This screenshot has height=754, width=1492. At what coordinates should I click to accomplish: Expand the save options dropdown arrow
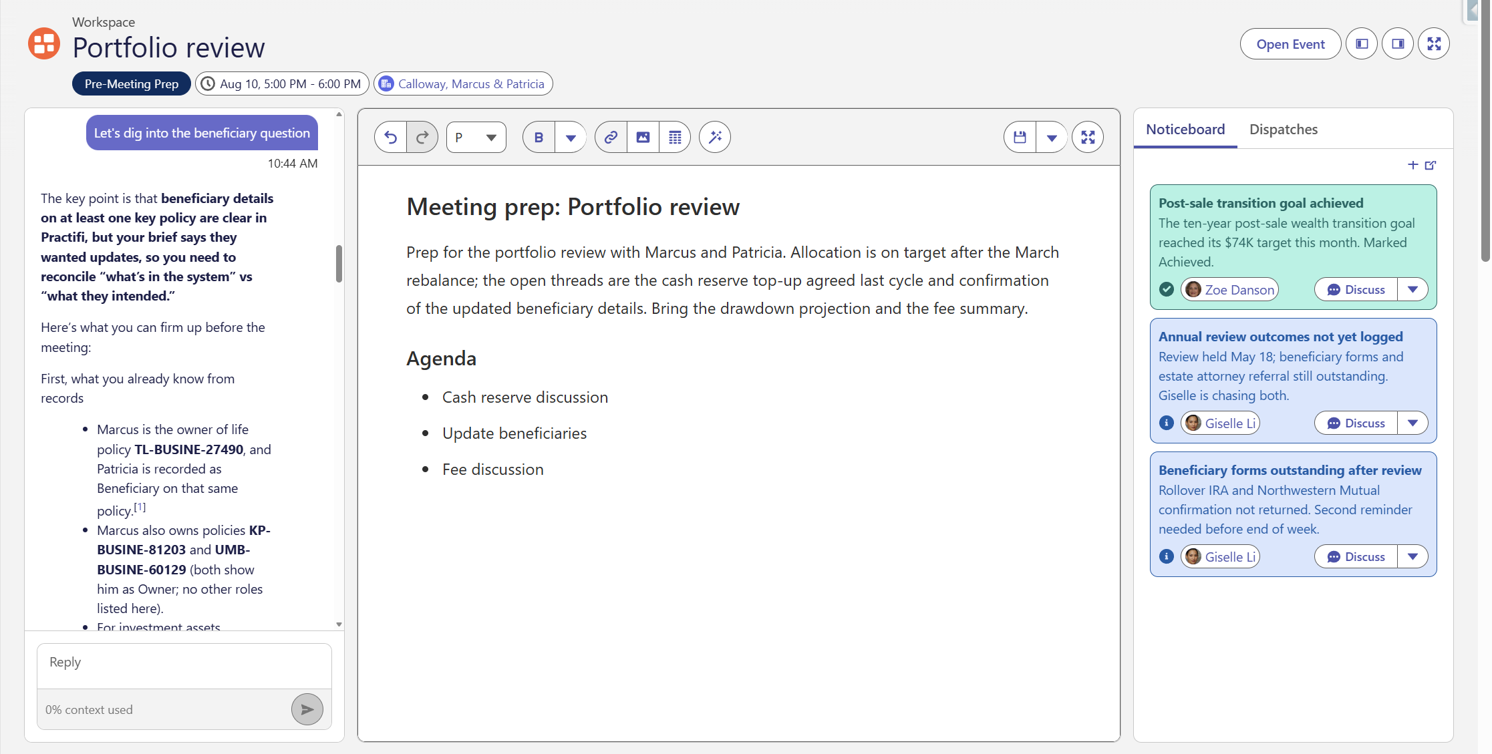(1052, 138)
